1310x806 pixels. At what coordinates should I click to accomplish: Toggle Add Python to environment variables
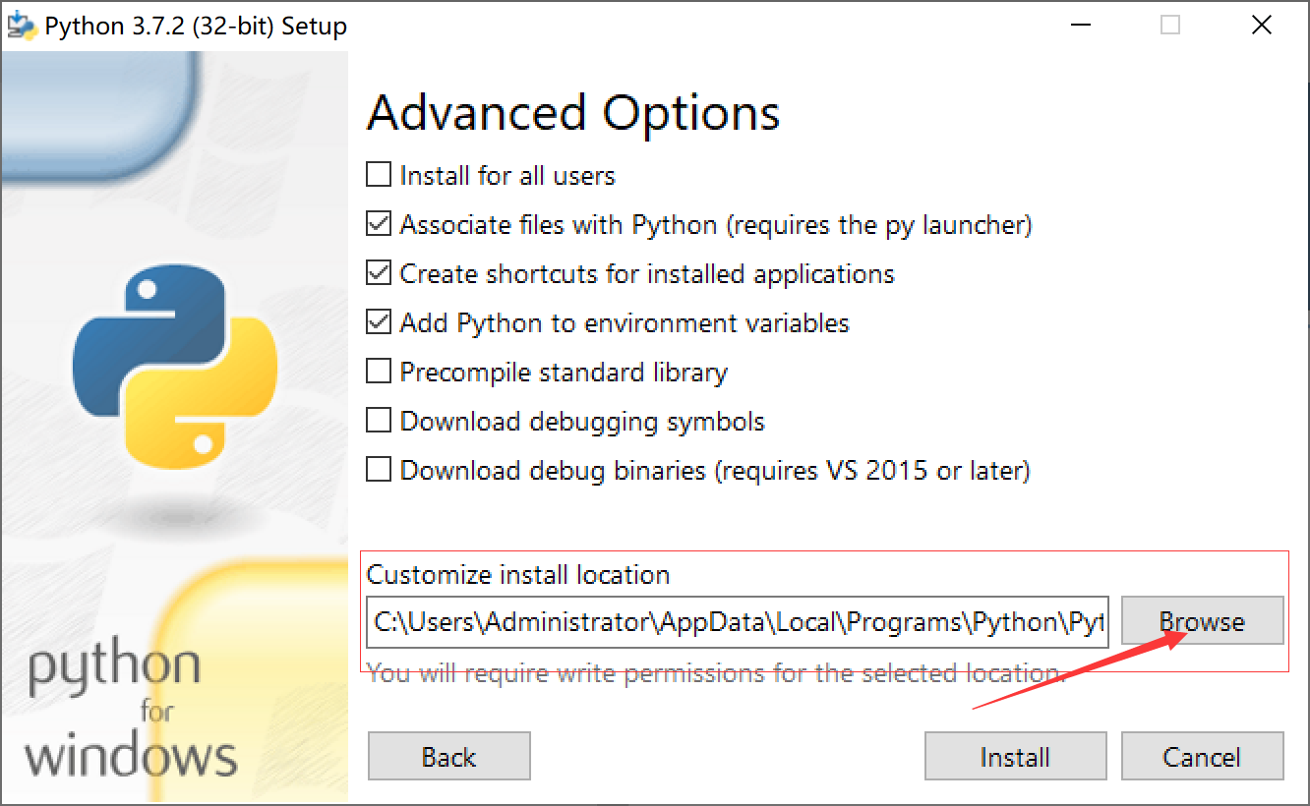point(379,321)
